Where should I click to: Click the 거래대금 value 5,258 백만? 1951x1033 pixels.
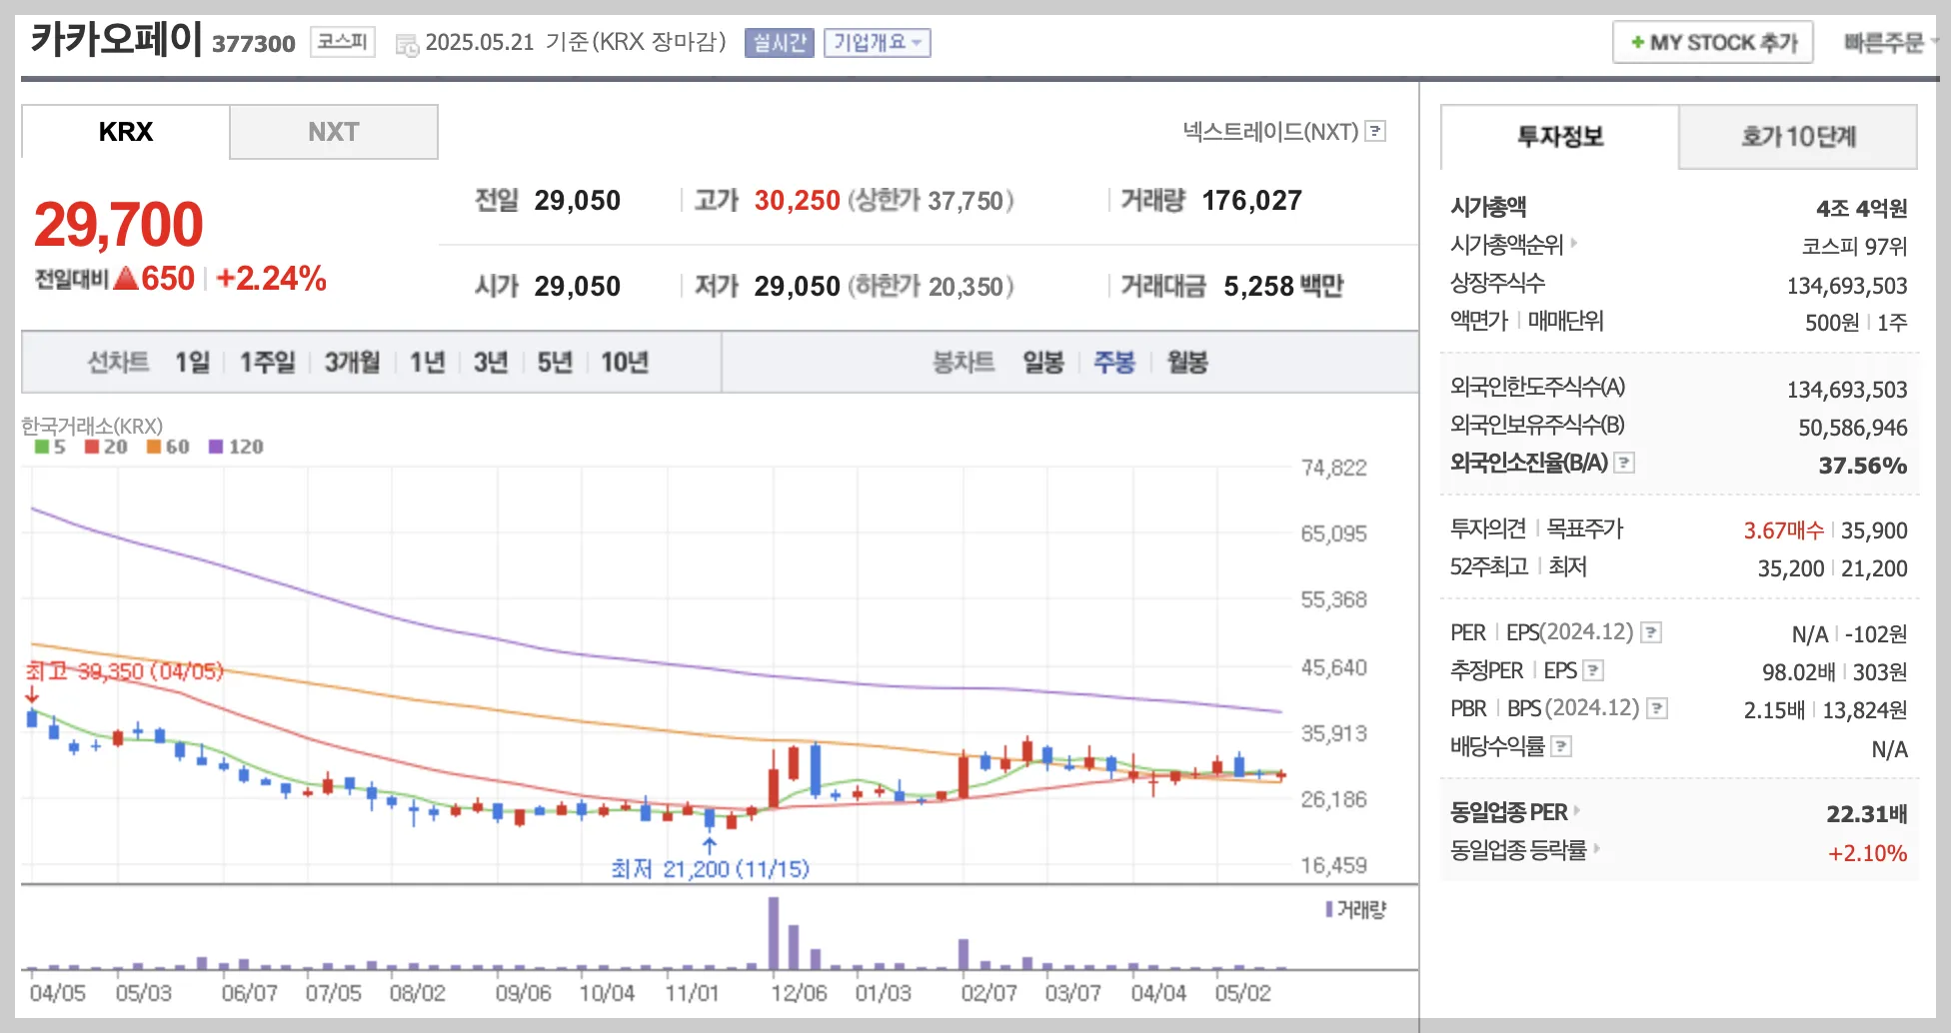1283,286
